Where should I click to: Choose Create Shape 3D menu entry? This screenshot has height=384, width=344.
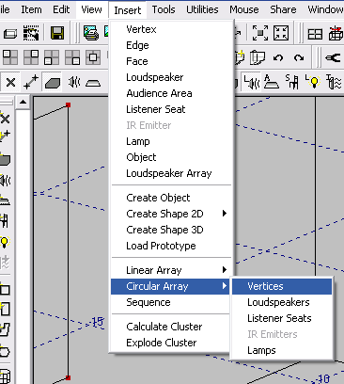171,230
